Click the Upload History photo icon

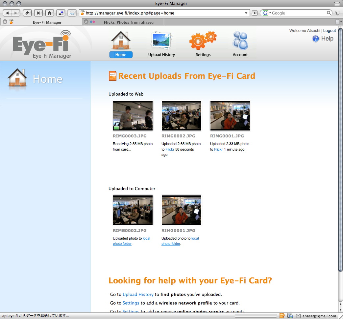pyautogui.click(x=161, y=40)
